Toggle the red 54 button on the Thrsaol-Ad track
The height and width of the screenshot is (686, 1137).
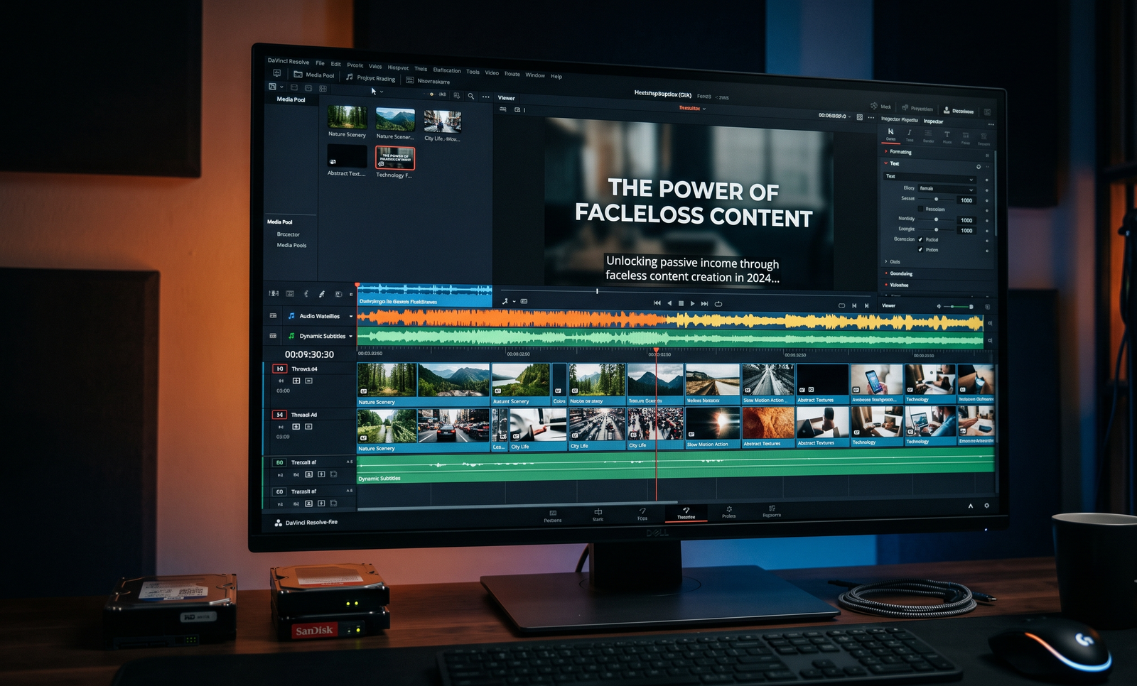click(x=279, y=415)
